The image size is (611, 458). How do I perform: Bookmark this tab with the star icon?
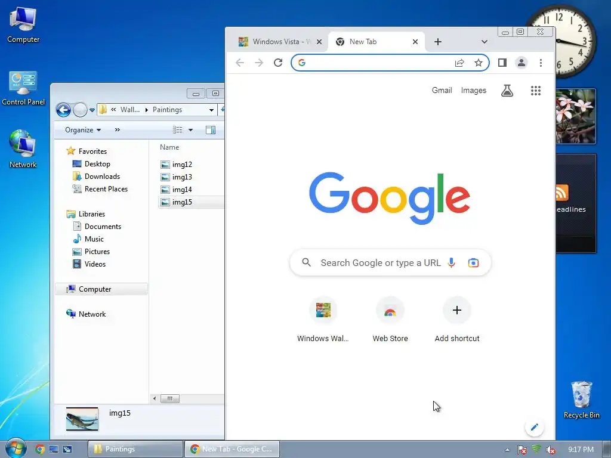478,63
